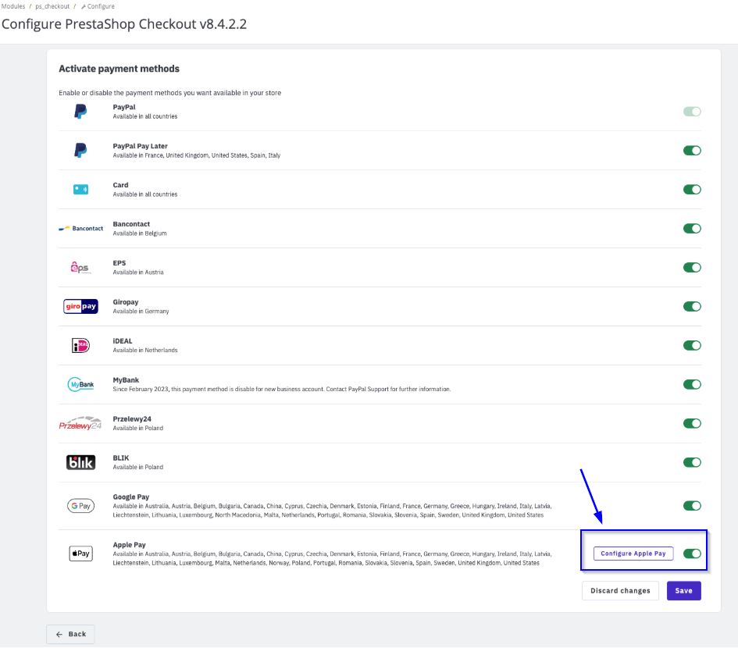The image size is (738, 648).
Task: Click the PayPal logo icon
Action: click(80, 112)
